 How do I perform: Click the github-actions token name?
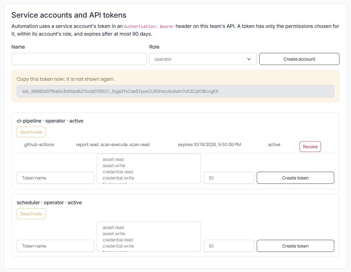click(39, 145)
